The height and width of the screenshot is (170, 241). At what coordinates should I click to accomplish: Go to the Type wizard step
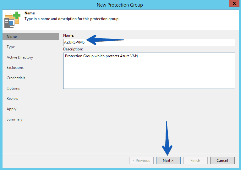11,47
